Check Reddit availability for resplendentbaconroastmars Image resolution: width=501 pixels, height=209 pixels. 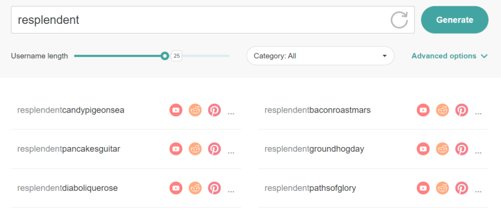[x=442, y=110]
